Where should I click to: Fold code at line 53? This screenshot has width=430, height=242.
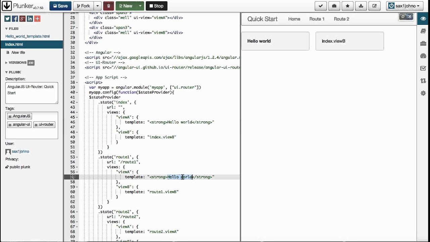[77, 157]
